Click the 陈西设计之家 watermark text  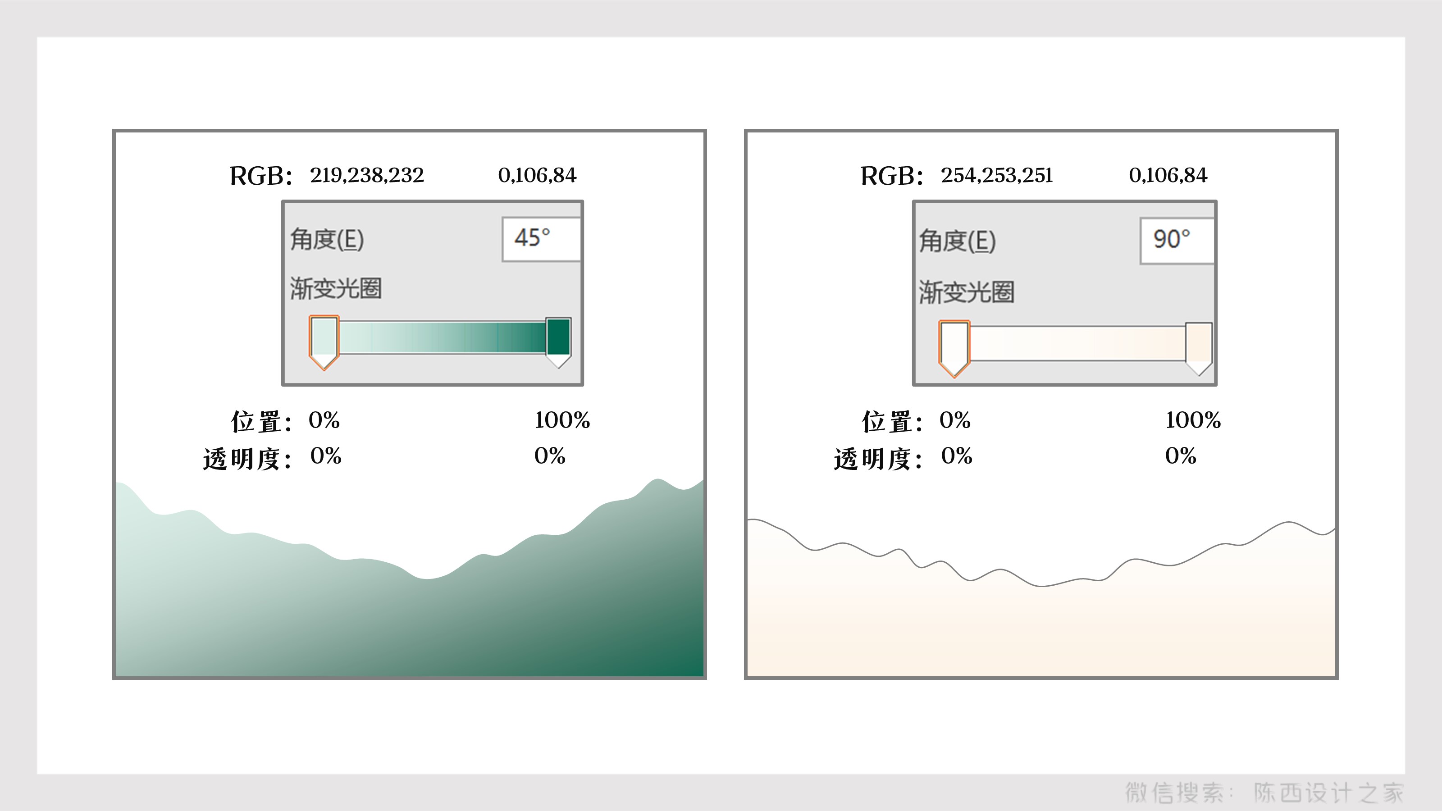click(1328, 793)
